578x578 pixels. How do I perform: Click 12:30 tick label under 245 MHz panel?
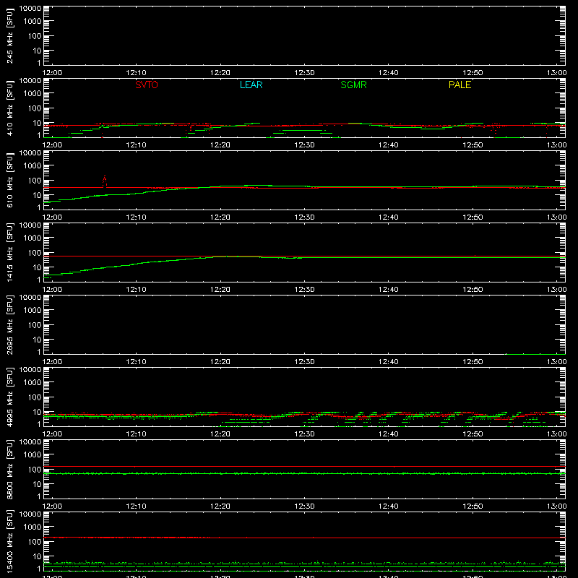(304, 73)
